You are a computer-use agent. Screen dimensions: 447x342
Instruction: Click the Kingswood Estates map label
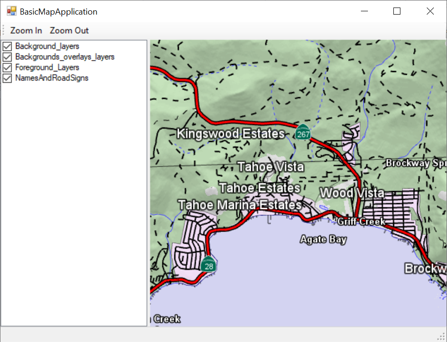click(x=231, y=134)
